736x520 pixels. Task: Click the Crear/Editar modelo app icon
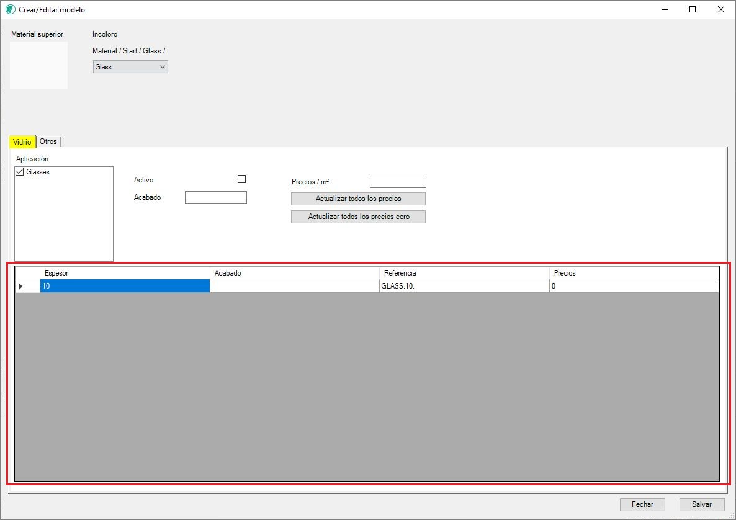11,9
